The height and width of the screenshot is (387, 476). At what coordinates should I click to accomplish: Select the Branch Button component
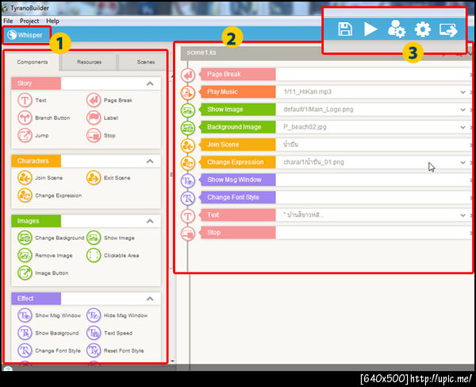[x=44, y=118]
